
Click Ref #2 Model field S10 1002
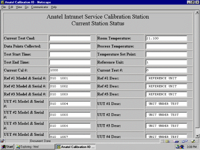pos(70,86)
